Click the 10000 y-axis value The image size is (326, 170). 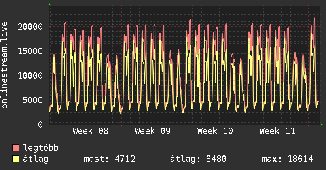click(30, 76)
